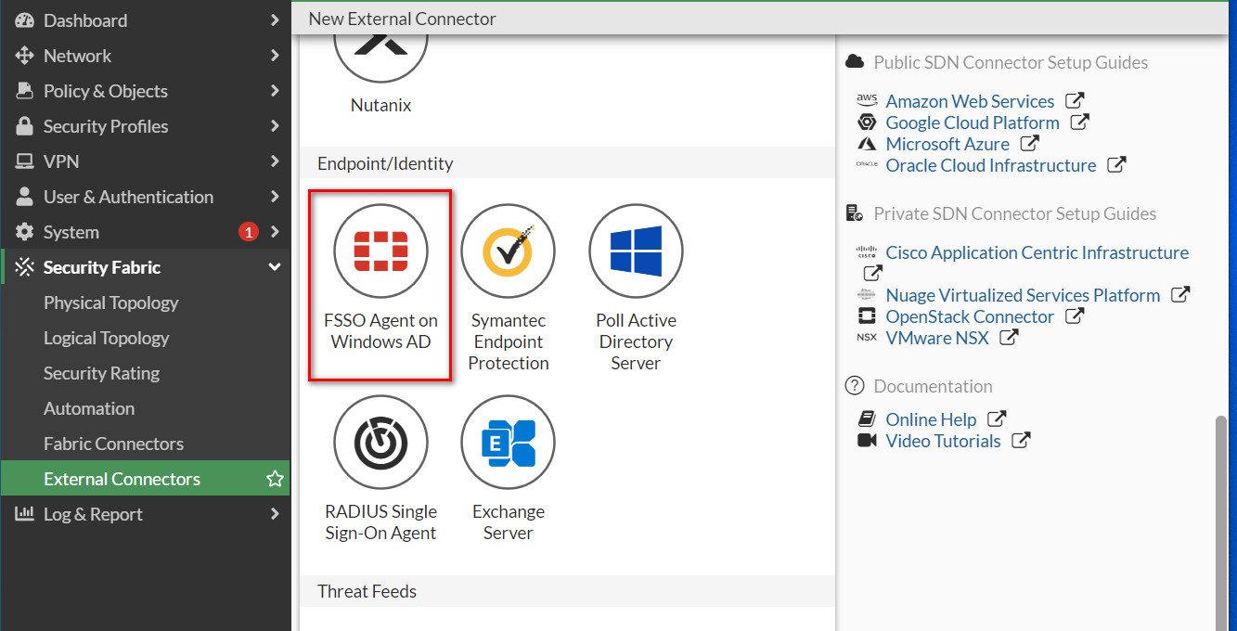Pick the RADIUS Single Sign-On Agent icon
The width and height of the screenshot is (1237, 631).
[x=380, y=443]
